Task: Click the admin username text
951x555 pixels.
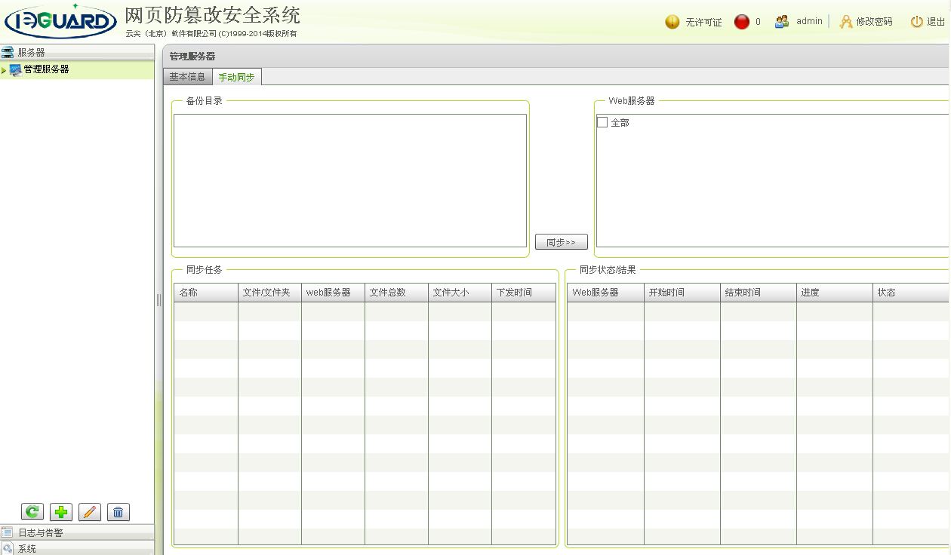Action: (809, 21)
